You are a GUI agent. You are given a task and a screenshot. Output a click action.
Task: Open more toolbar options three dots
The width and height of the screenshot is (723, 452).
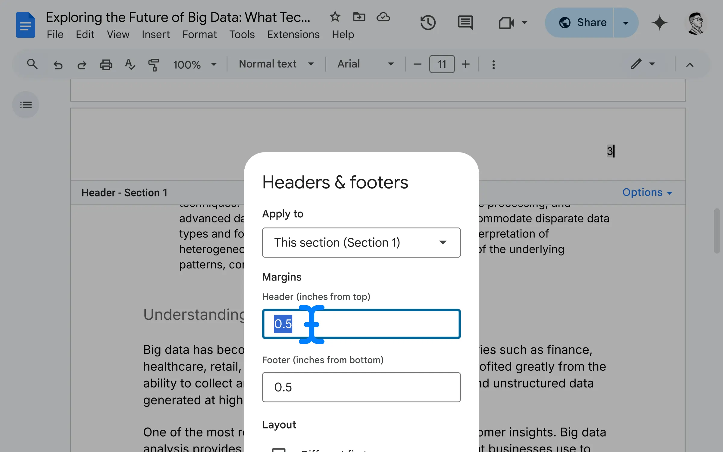[493, 64]
